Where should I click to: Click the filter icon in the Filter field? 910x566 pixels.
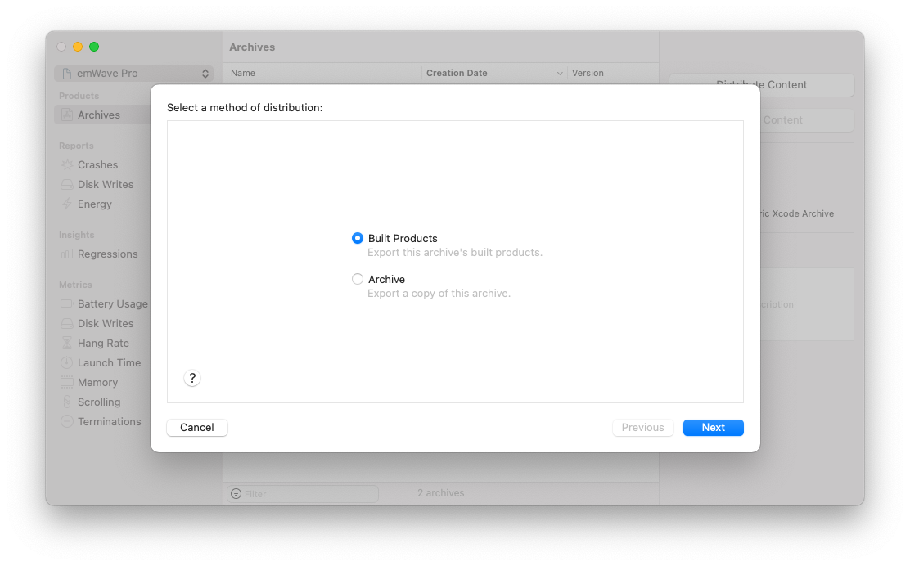[237, 494]
